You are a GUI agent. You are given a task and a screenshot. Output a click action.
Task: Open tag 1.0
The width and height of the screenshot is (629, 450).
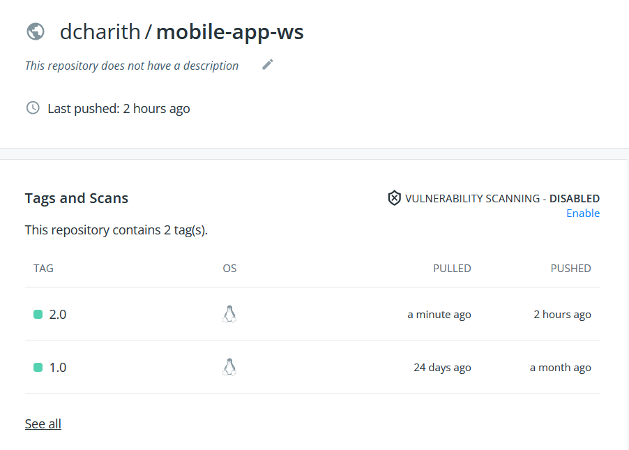(x=58, y=367)
